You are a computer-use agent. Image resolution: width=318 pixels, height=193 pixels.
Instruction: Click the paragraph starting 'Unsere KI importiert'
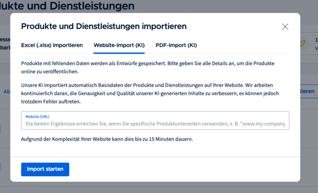tap(150, 93)
